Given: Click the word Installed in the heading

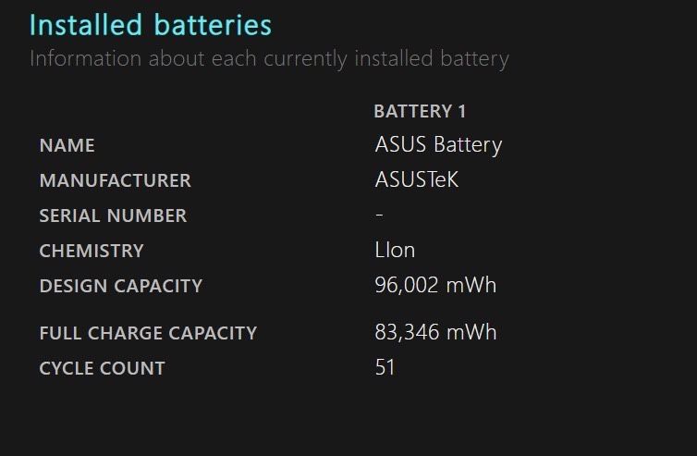Looking at the screenshot, I should tap(86, 25).
